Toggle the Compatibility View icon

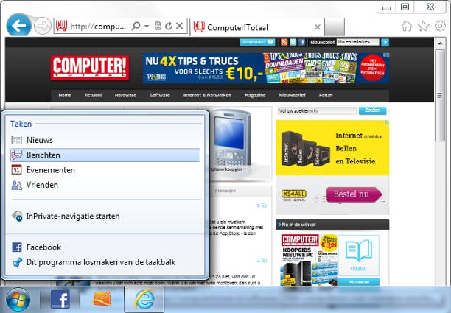tap(158, 26)
